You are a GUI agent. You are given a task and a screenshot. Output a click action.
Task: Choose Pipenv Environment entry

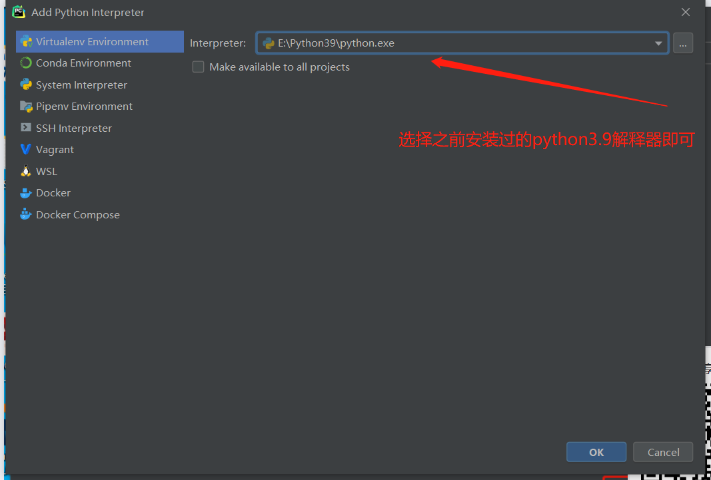100,107
